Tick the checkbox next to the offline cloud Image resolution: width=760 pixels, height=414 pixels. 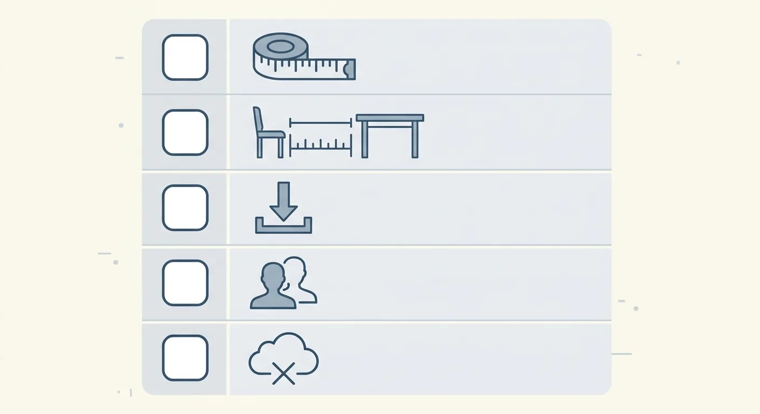coord(185,358)
